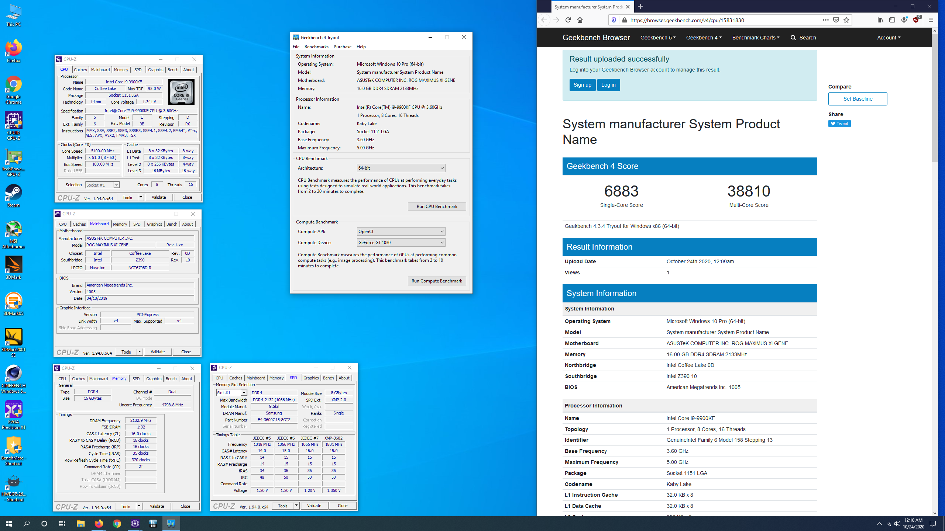Open the Purchase menu in Geekbench 4
The width and height of the screenshot is (945, 531).
342,46
